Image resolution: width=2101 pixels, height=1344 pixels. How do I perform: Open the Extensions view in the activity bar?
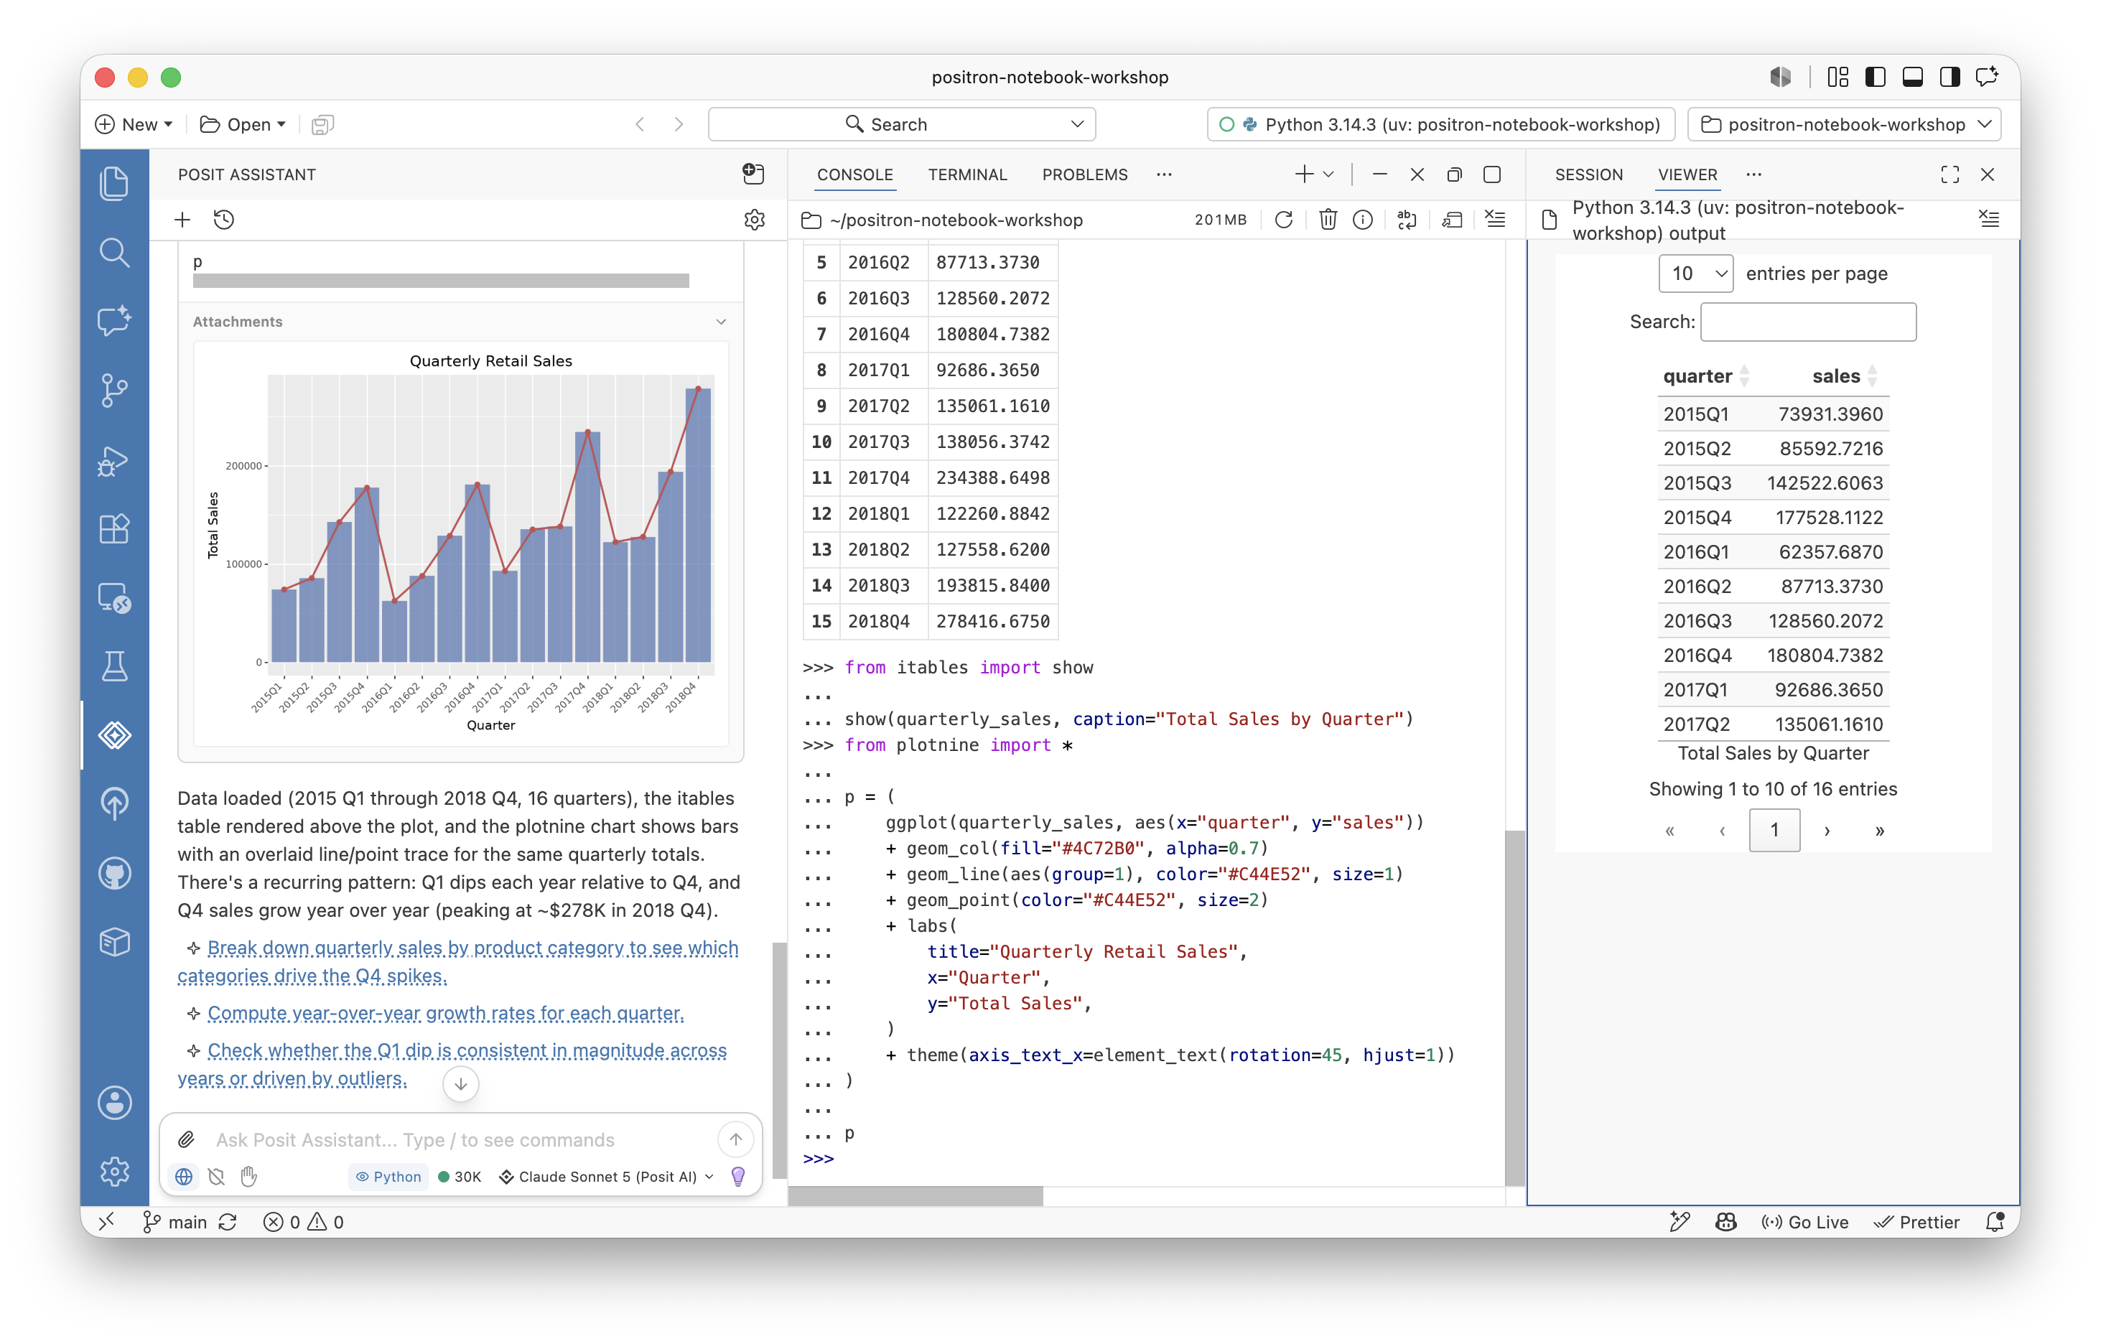click(114, 528)
